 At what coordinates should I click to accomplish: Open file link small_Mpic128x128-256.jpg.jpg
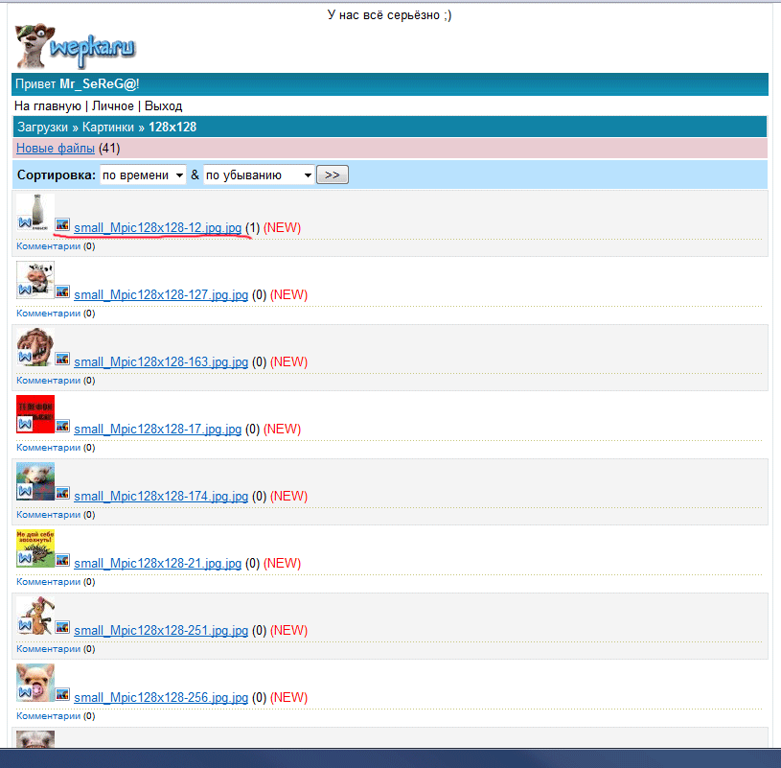161,698
